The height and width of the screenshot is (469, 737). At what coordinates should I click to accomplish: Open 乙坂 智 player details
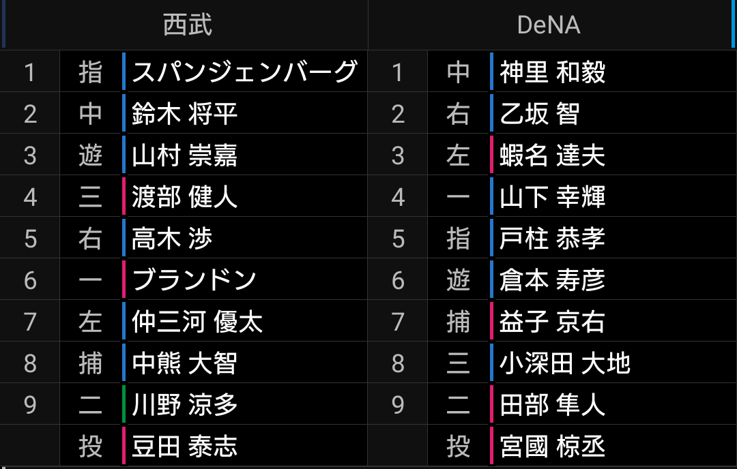(540, 113)
